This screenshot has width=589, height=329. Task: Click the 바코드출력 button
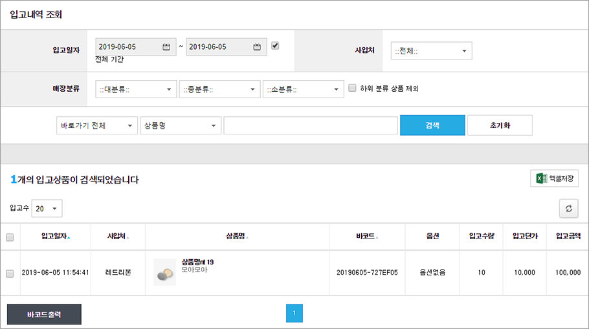pos(44,314)
